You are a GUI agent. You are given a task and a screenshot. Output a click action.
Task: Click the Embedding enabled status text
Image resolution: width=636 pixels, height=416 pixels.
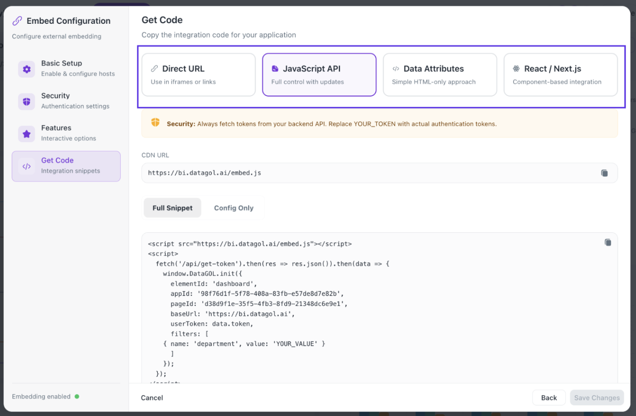tap(41, 396)
